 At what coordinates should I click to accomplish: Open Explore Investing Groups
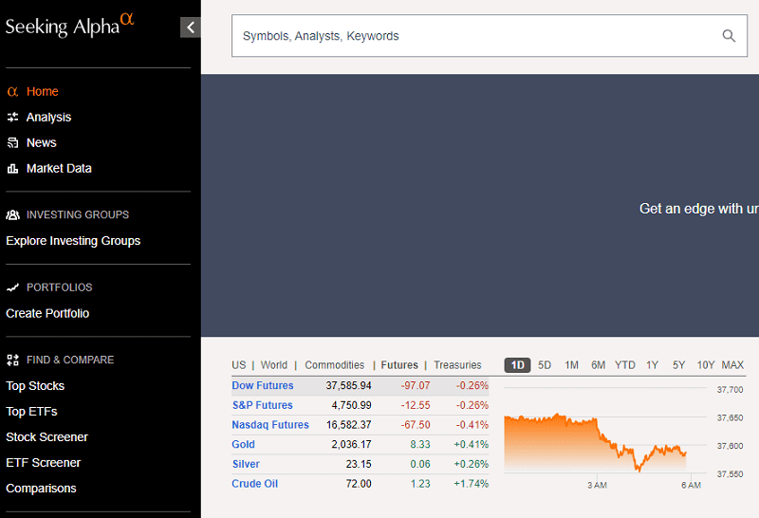point(73,241)
